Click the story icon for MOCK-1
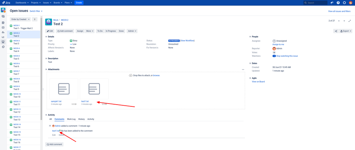The image size is (355, 150). [x=11, y=26]
